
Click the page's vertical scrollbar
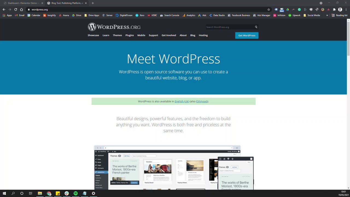[x=348, y=38]
